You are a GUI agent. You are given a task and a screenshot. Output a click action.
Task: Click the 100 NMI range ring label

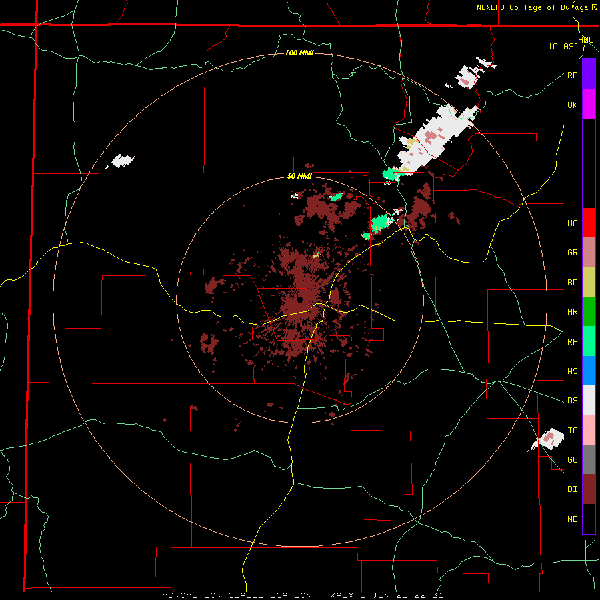click(x=299, y=53)
